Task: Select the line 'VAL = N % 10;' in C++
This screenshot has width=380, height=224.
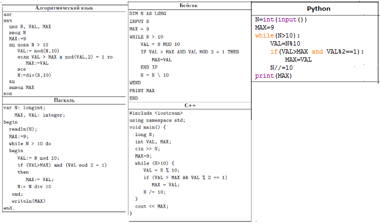Action: click(x=161, y=170)
